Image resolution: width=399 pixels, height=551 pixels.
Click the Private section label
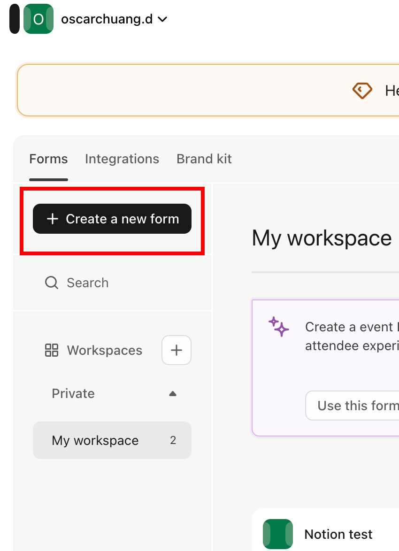click(x=73, y=393)
